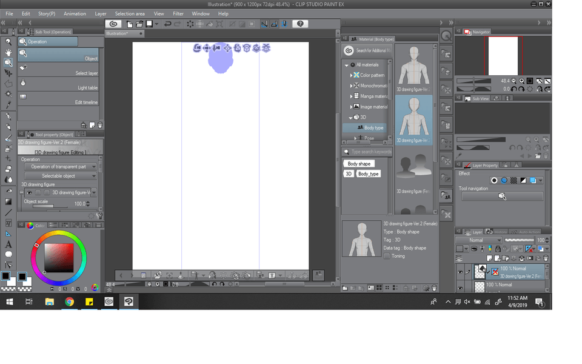Expand the Manga material folder
The width and height of the screenshot is (582, 364).
click(351, 96)
